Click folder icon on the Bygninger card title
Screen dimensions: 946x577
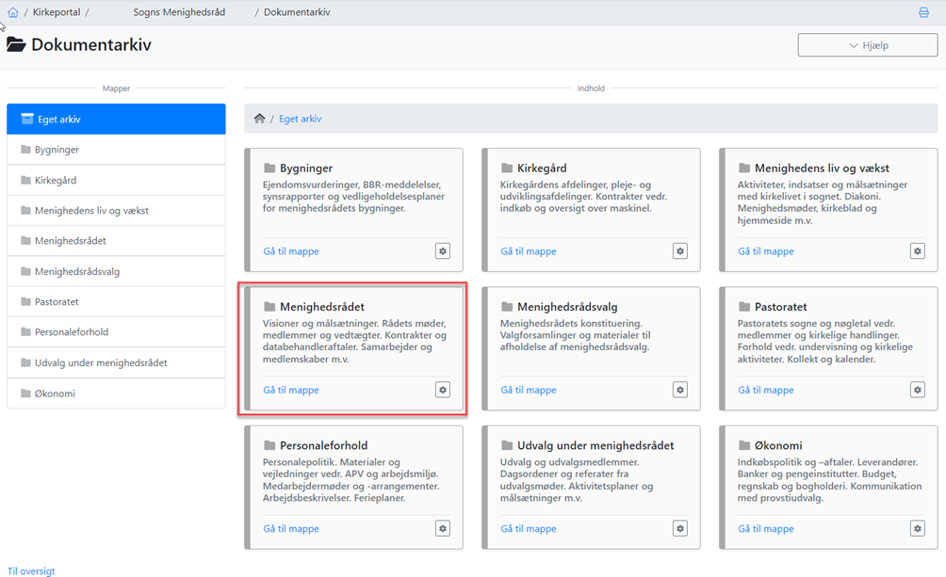tap(269, 168)
